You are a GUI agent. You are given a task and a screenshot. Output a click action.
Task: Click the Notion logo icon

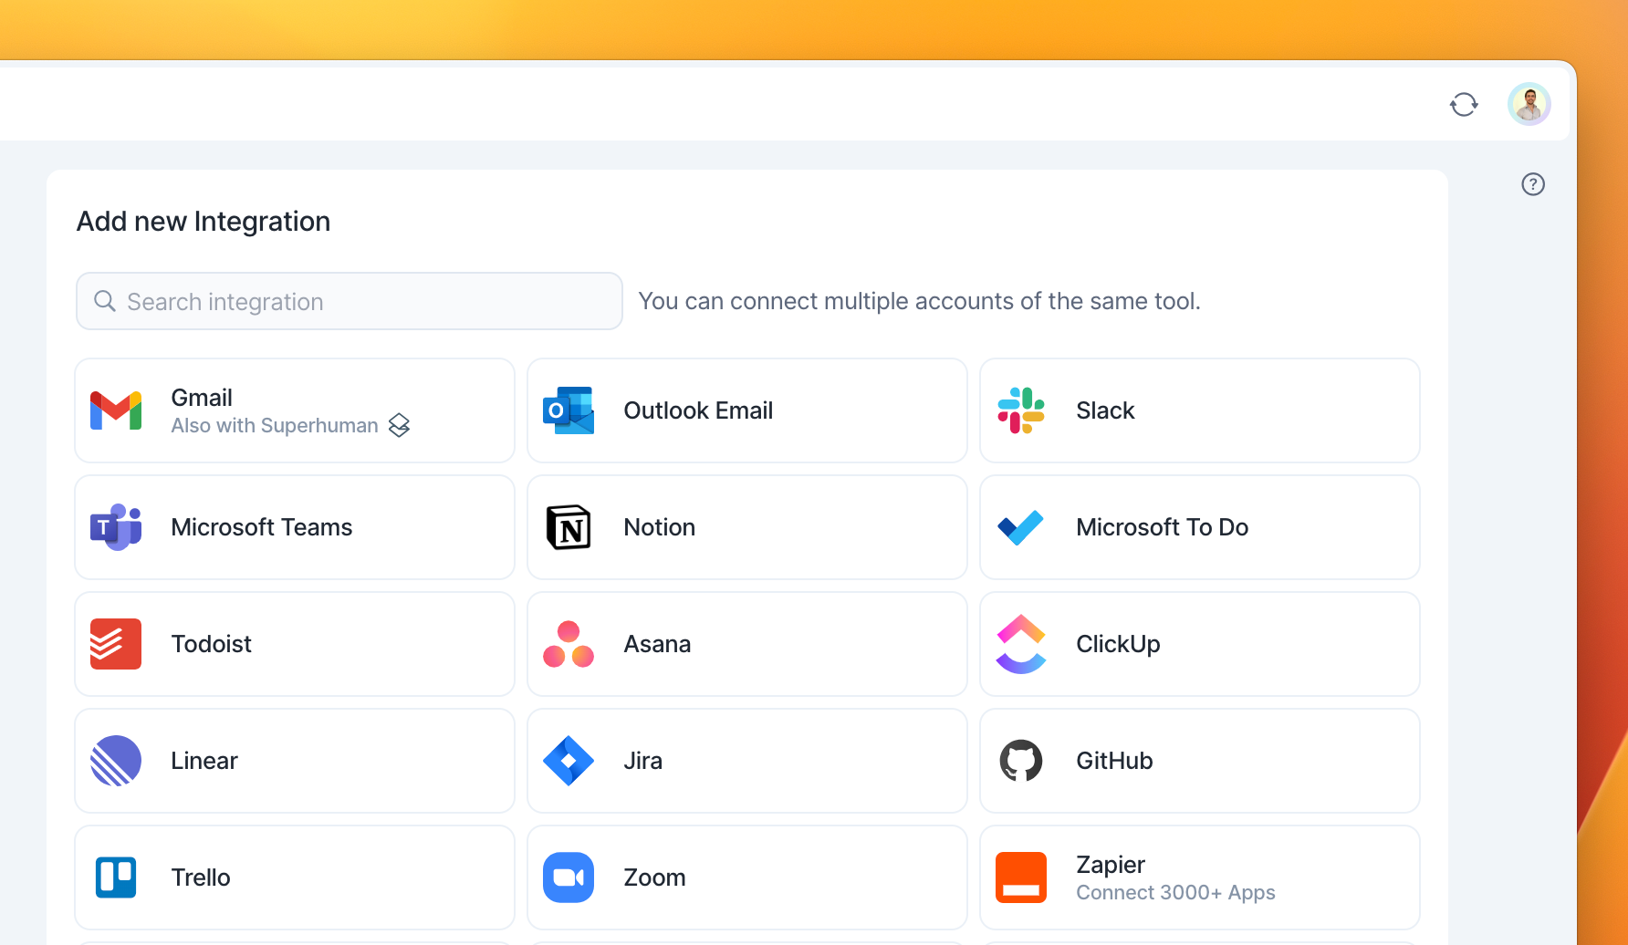pos(569,527)
